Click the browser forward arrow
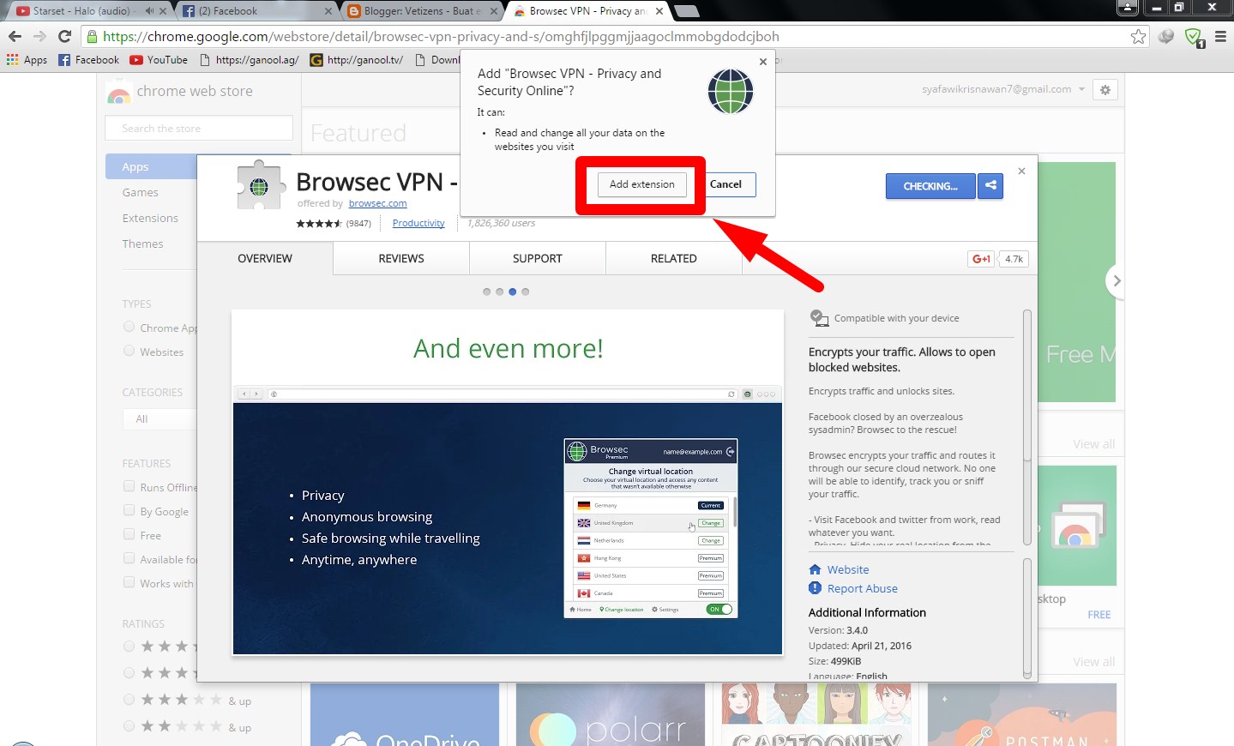This screenshot has width=1234, height=746. pos(39,36)
